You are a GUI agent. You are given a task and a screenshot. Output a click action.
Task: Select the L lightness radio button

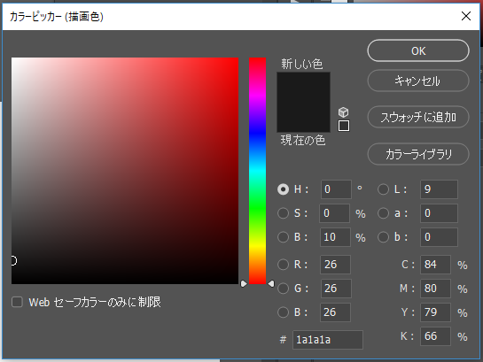point(383,189)
